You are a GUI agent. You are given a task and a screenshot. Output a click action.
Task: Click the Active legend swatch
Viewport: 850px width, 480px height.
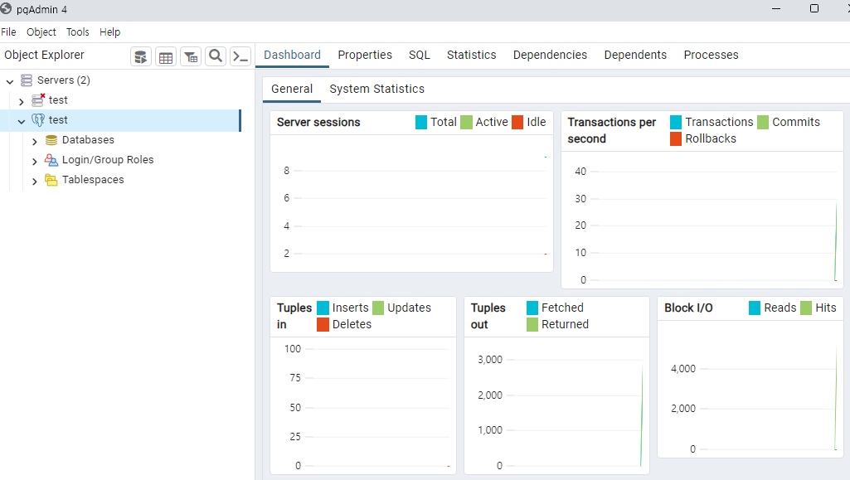click(466, 123)
